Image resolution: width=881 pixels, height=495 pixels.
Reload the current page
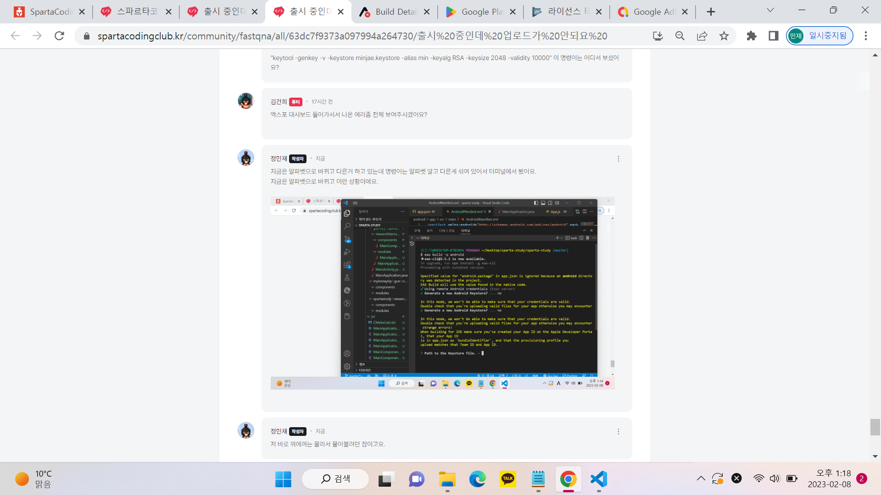click(59, 36)
